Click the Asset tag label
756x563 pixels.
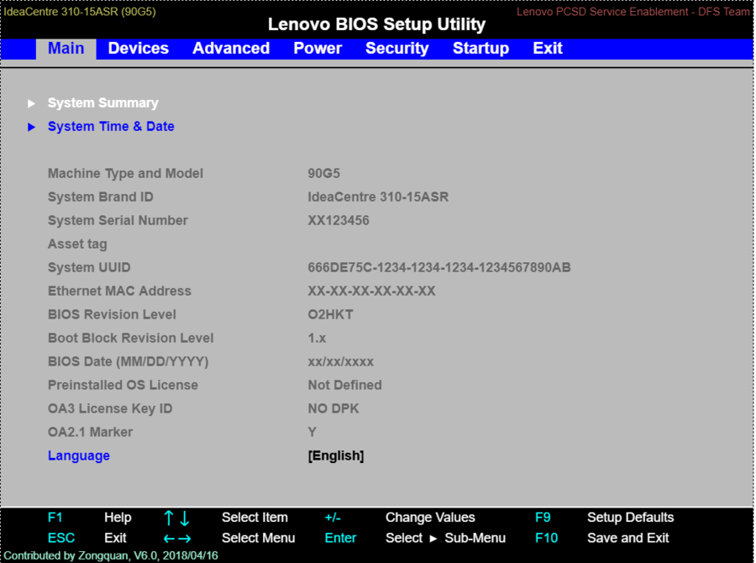pos(77,245)
